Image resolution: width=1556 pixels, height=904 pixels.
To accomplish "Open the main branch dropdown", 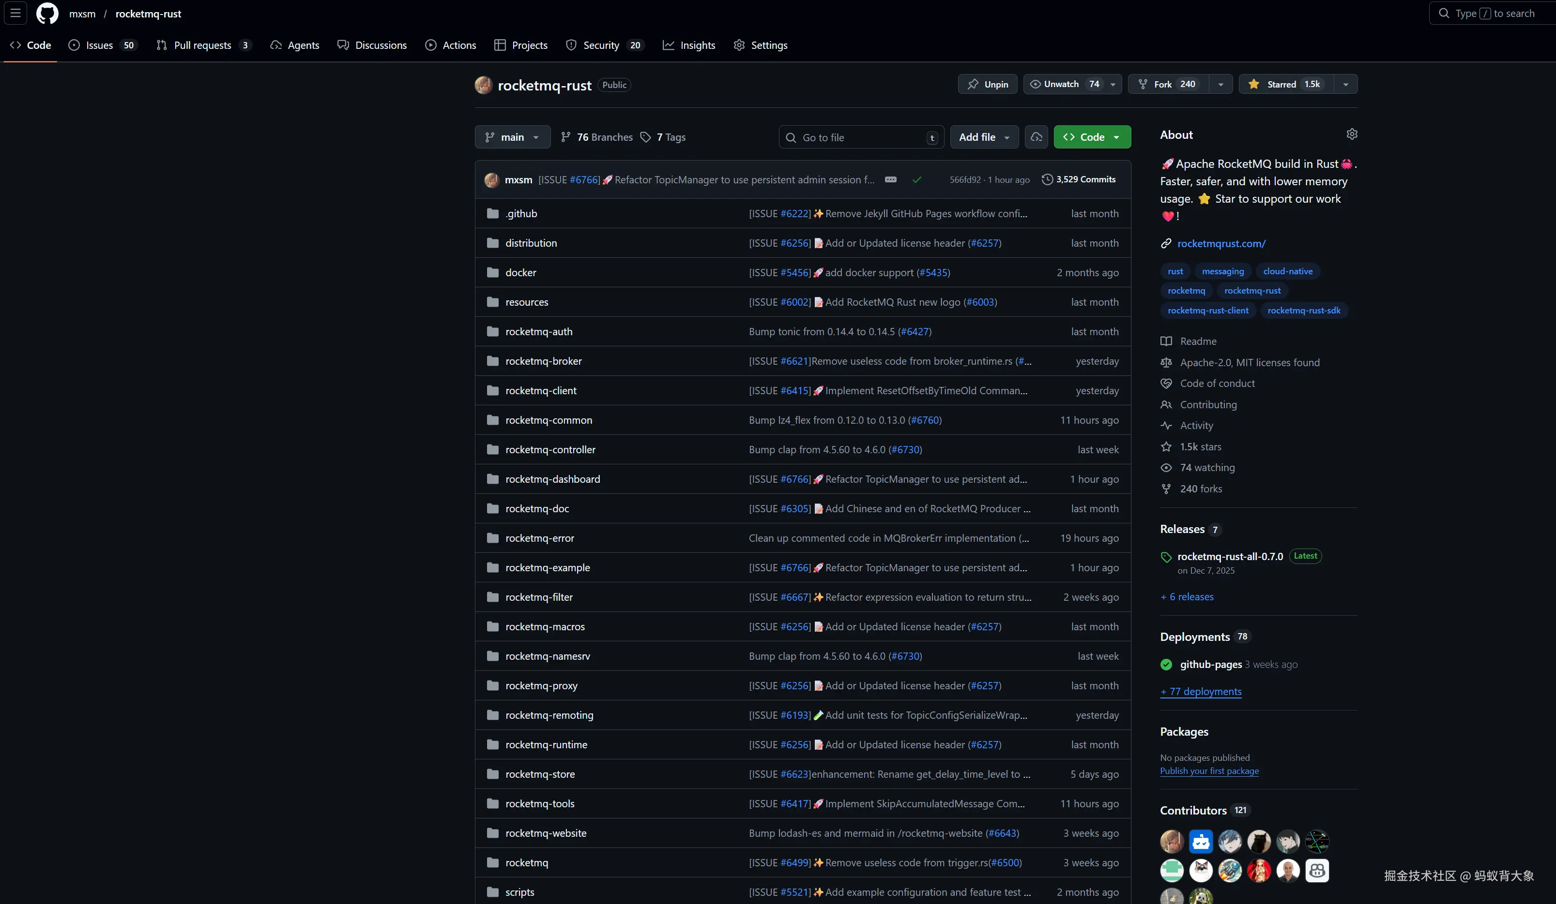I will [512, 137].
